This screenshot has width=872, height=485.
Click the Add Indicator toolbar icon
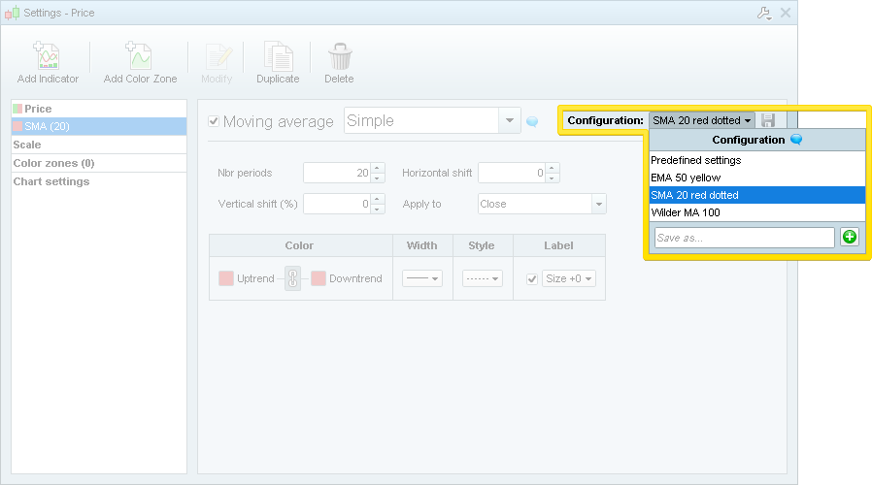[x=48, y=57]
